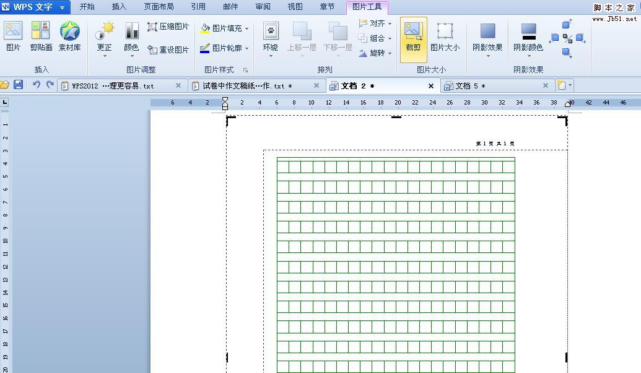This screenshot has width=641, height=373.
Task: Click the Open folder icon
Action: coord(4,85)
